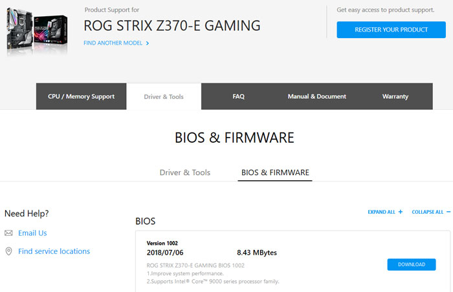Click the location pin icon for service locations
This screenshot has width=453, height=292.
click(x=8, y=251)
